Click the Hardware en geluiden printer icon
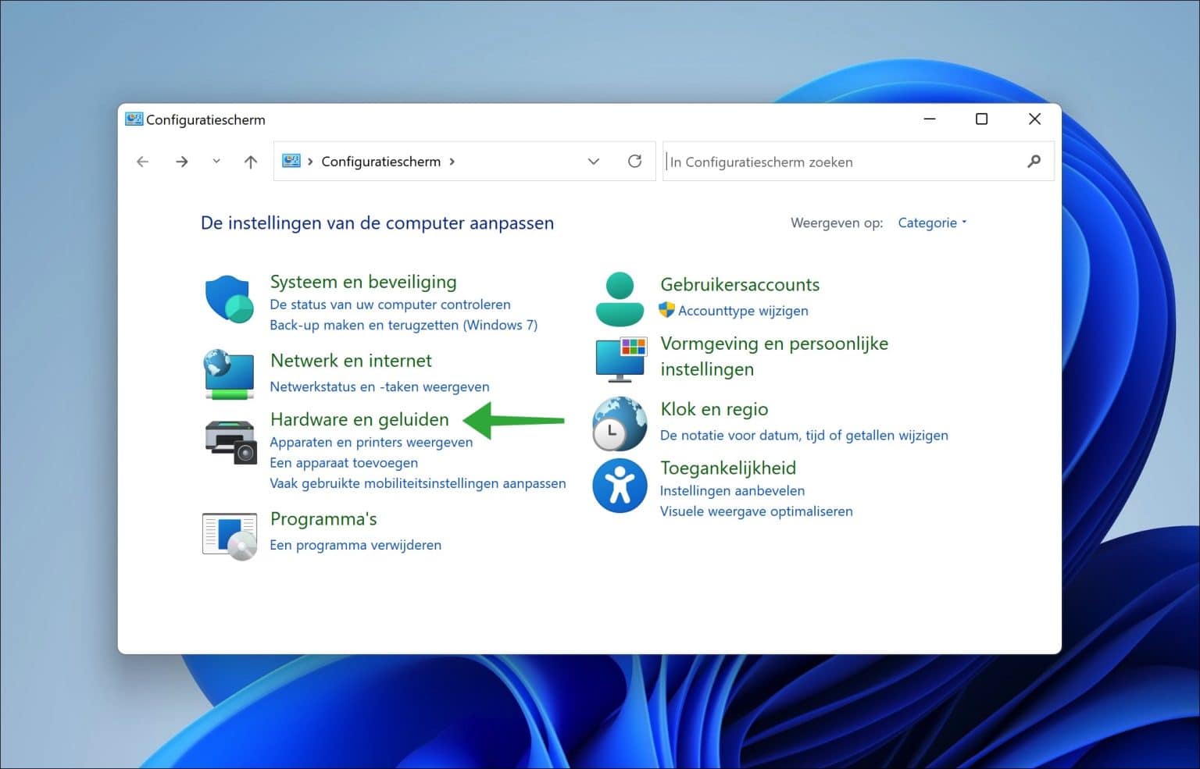Viewport: 1200px width, 769px height. point(230,441)
